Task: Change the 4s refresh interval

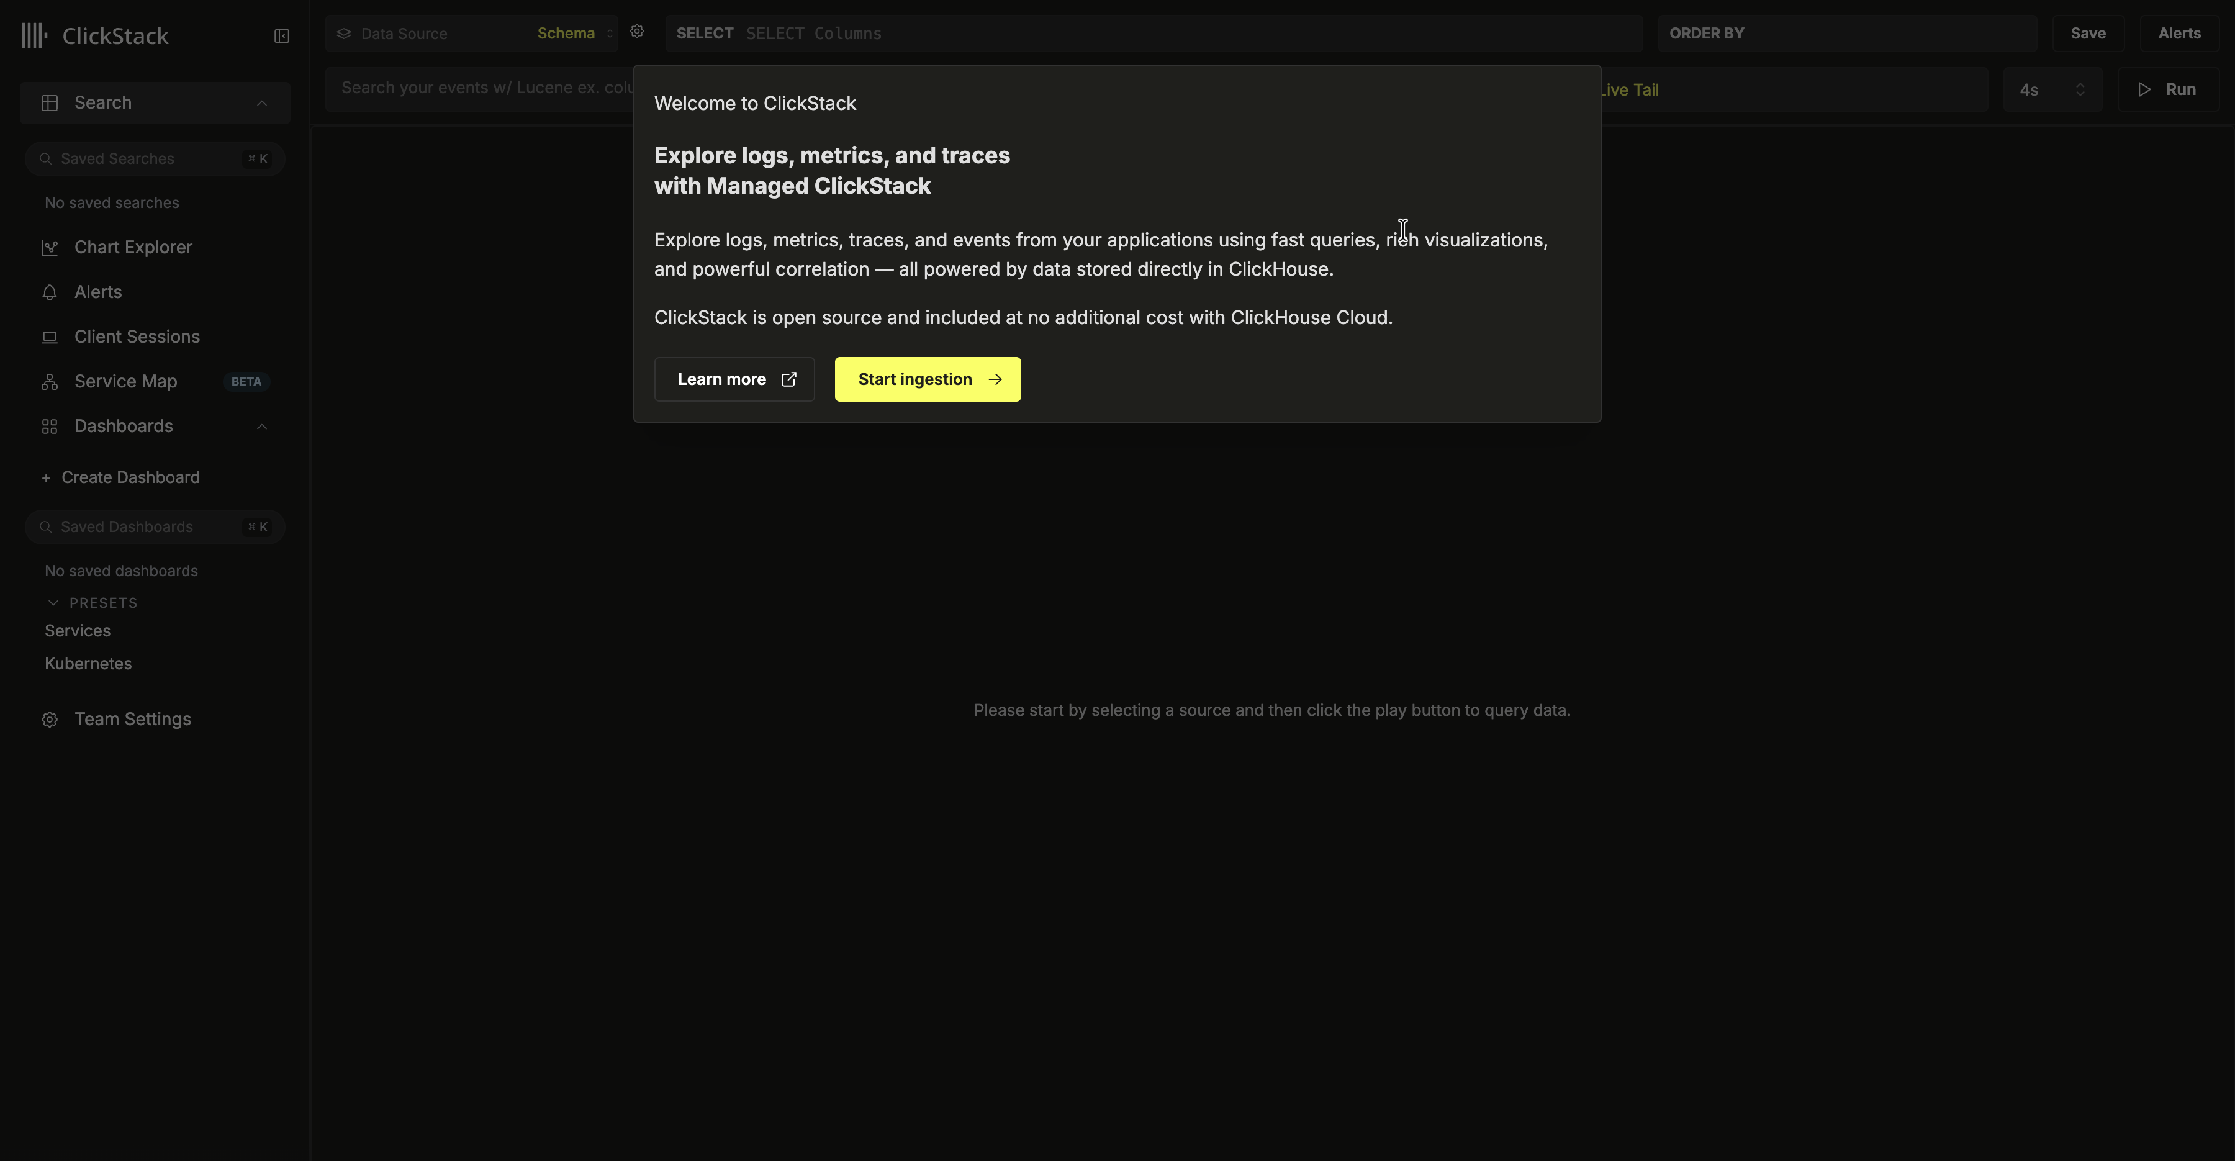Action: coord(2051,89)
